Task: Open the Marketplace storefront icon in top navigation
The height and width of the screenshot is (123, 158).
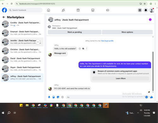Action: pos(93,10)
